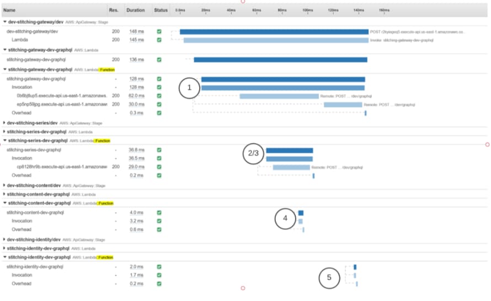Screen dimensions: 491x301
Task: Click status check on Overhead 0.6 ms row
Action: coord(159,229)
